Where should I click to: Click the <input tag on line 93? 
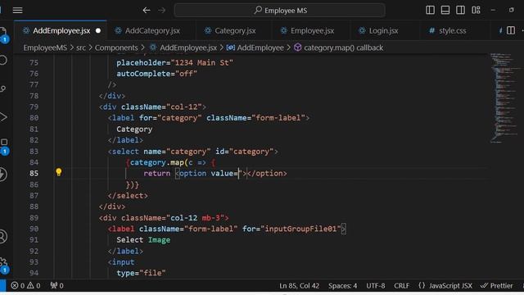121,262
